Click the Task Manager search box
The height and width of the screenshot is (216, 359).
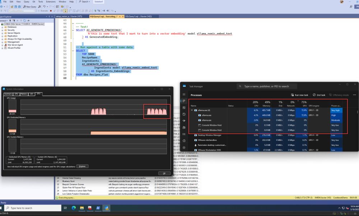267,86
